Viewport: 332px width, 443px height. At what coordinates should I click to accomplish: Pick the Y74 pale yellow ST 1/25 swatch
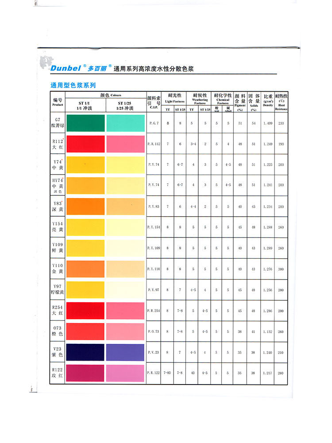tap(126, 165)
